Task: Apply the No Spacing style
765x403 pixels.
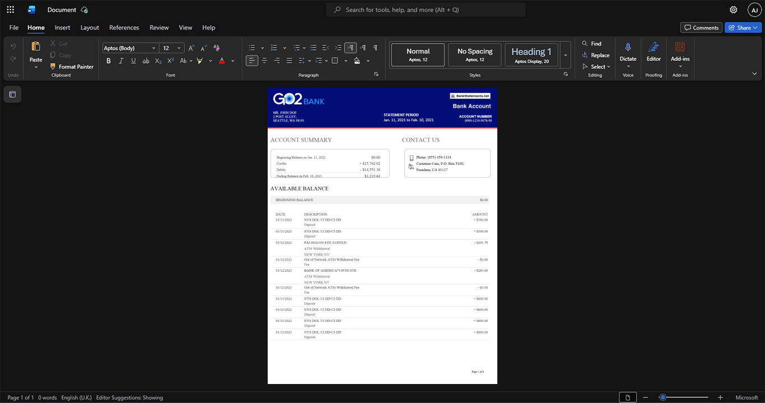Action: [475, 55]
